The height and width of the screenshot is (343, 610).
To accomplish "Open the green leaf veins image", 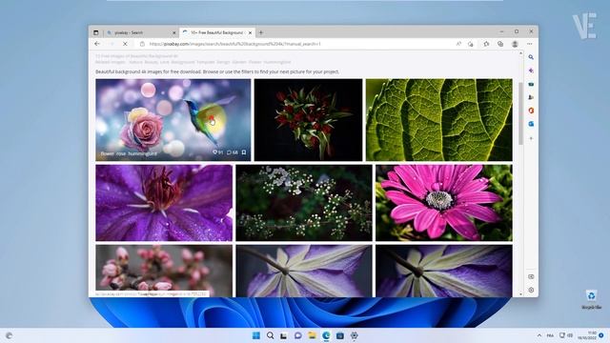I will 438,120.
